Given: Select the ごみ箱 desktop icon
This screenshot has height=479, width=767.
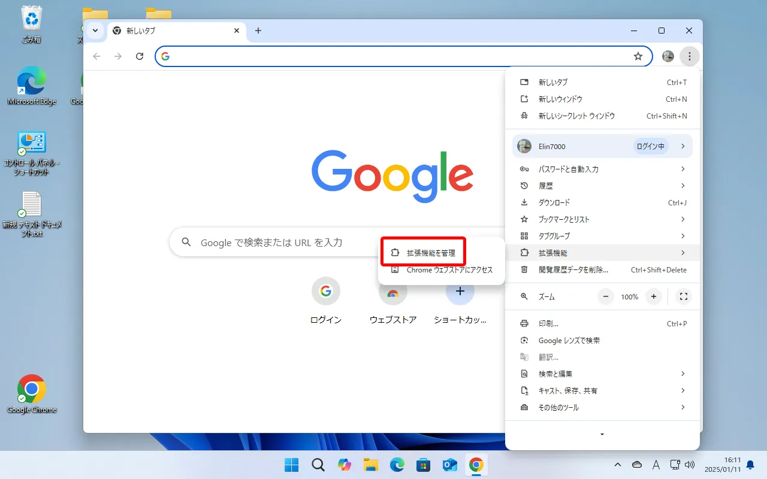Looking at the screenshot, I should [x=31, y=24].
